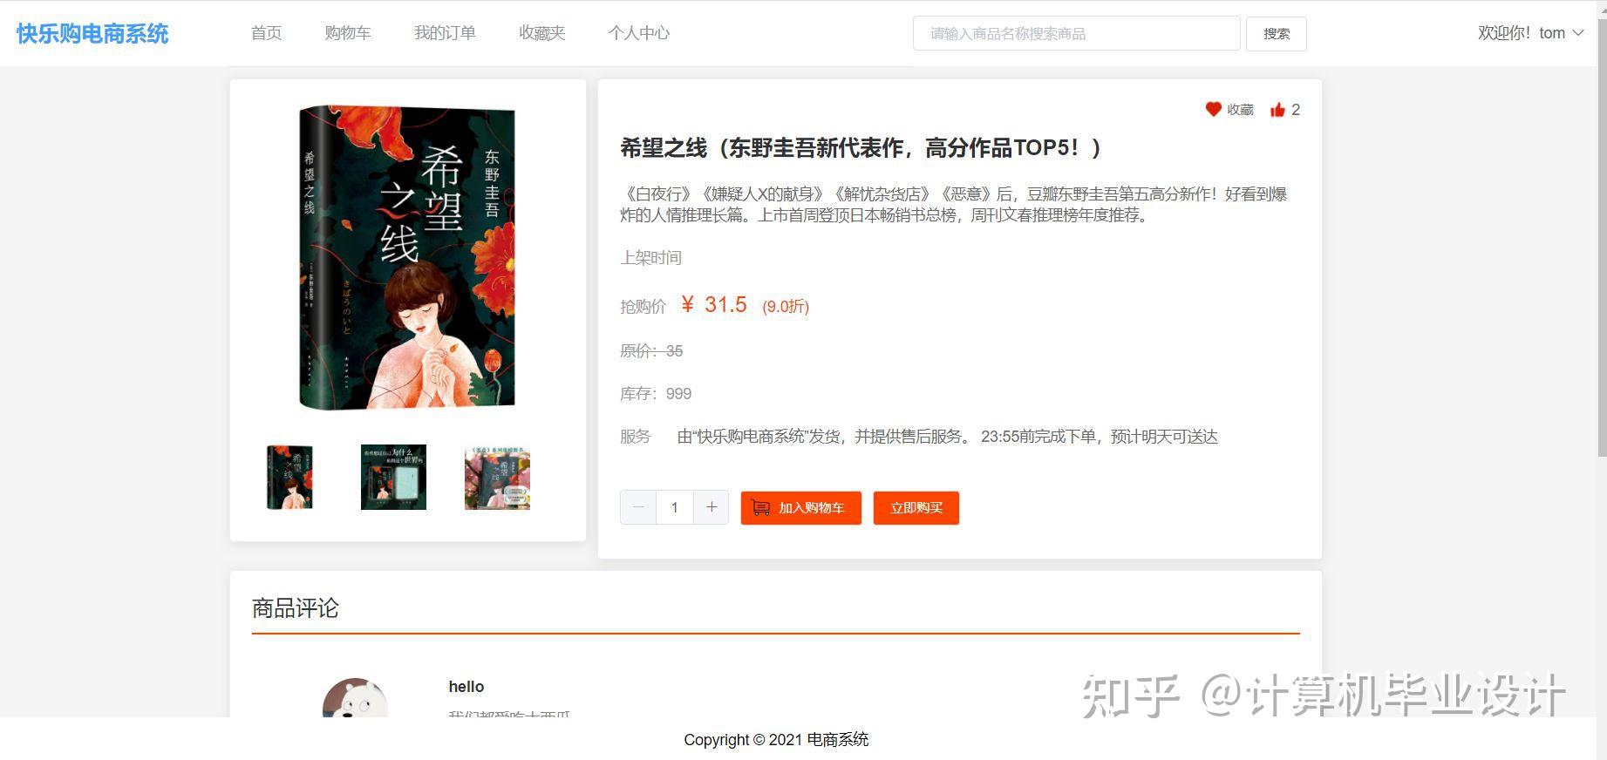Screen dimensions: 1607x760
Task: Open 我的订单 navigation item
Action: [x=445, y=33]
